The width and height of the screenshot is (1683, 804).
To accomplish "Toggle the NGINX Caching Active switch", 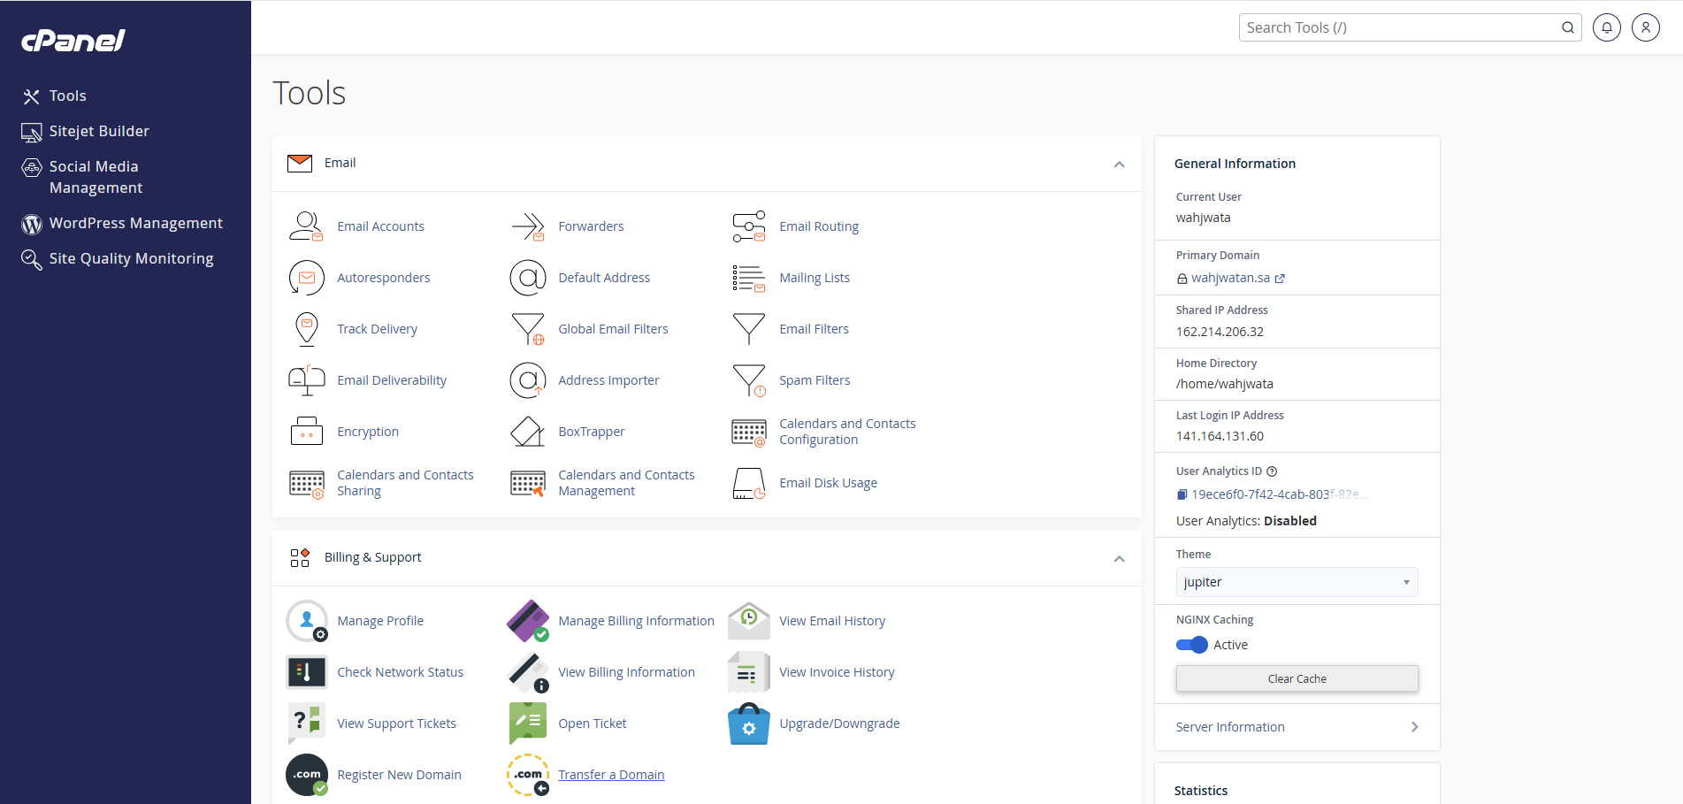I will pos(1191,645).
